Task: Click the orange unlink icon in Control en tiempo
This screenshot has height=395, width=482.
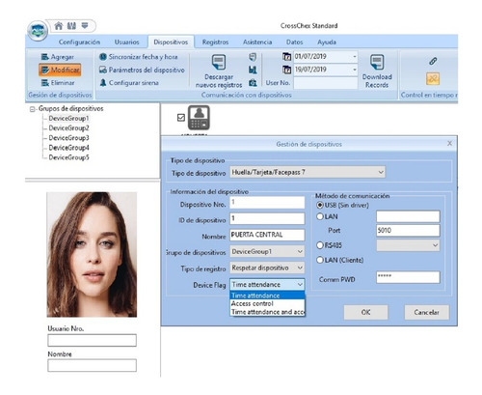Action: coord(433,78)
